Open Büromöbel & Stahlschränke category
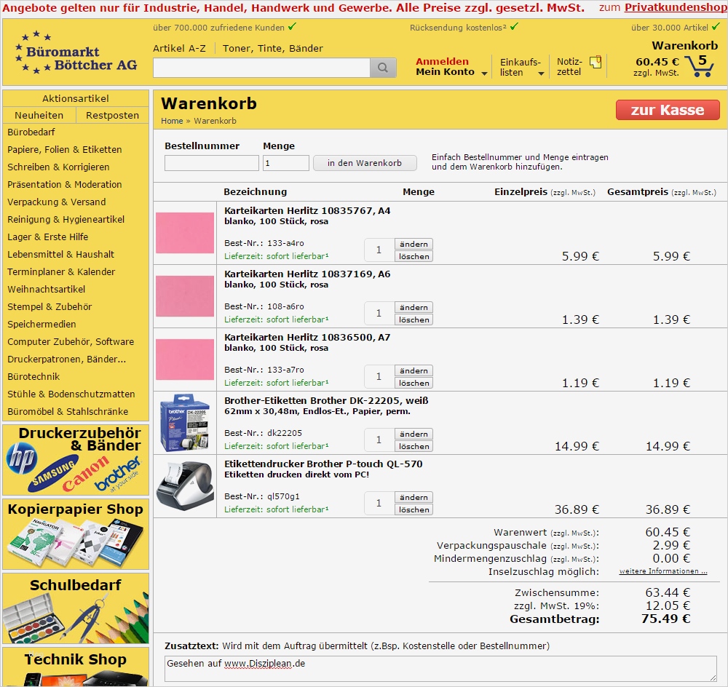 (68, 412)
